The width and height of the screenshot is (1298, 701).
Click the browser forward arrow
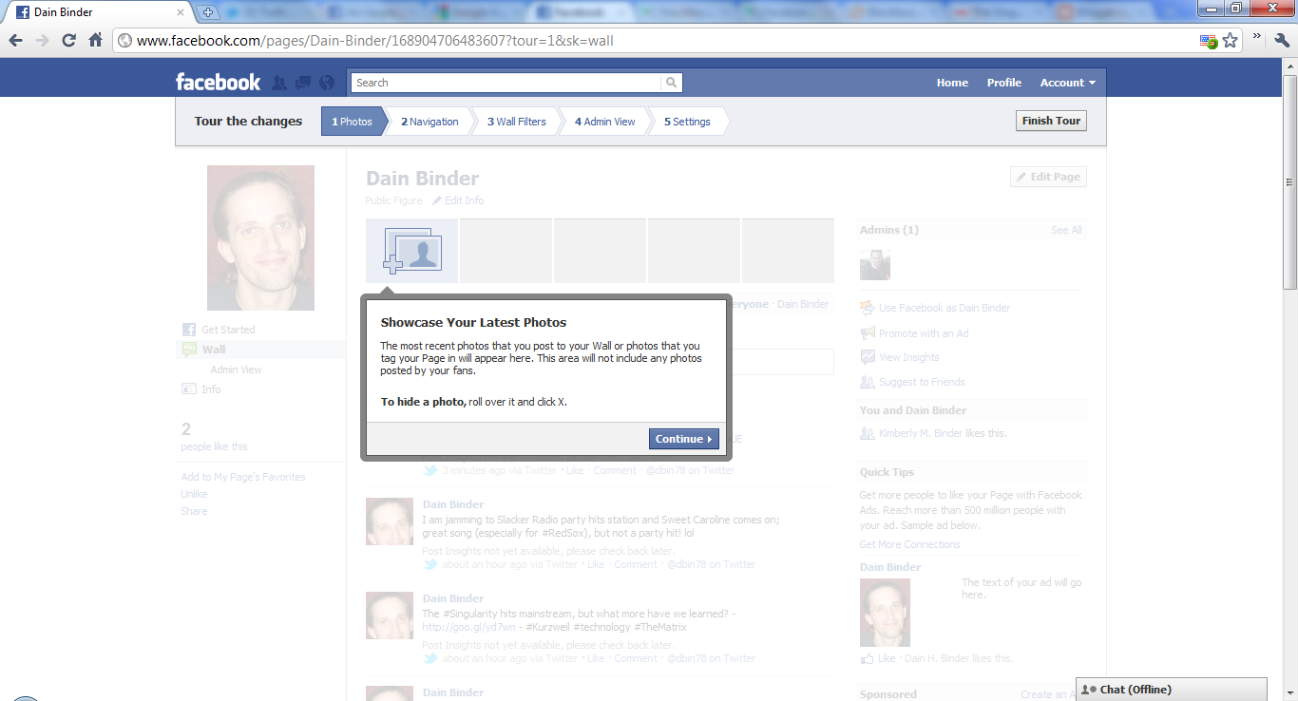(42, 40)
